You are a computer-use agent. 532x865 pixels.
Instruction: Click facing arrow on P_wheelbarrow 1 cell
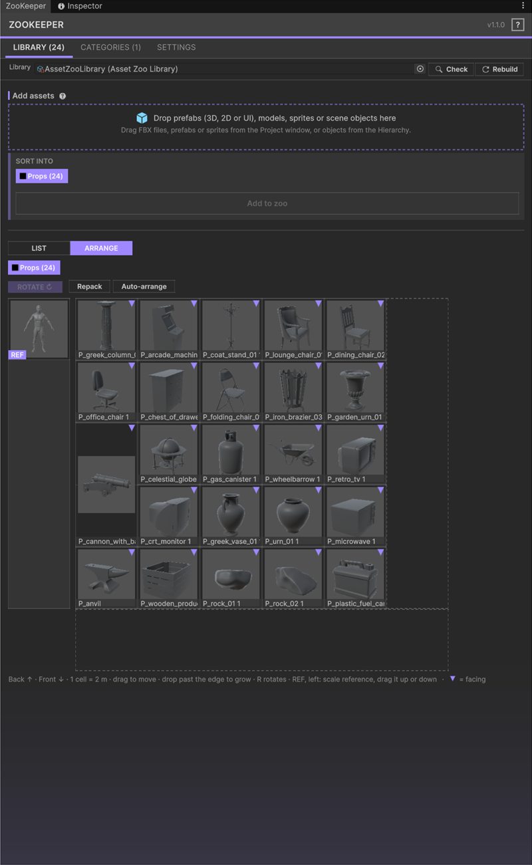319,428
